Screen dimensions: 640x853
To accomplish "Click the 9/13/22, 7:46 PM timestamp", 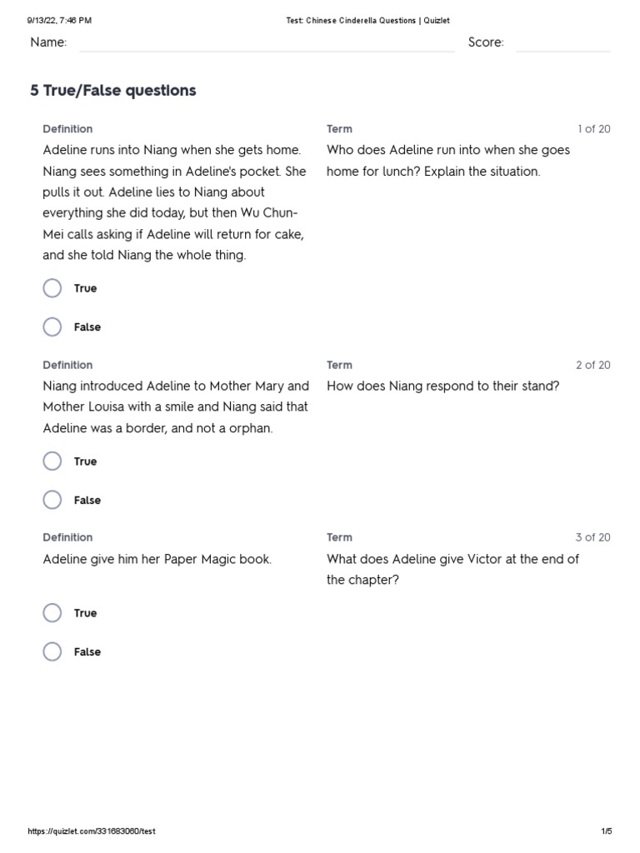I will [x=59, y=20].
